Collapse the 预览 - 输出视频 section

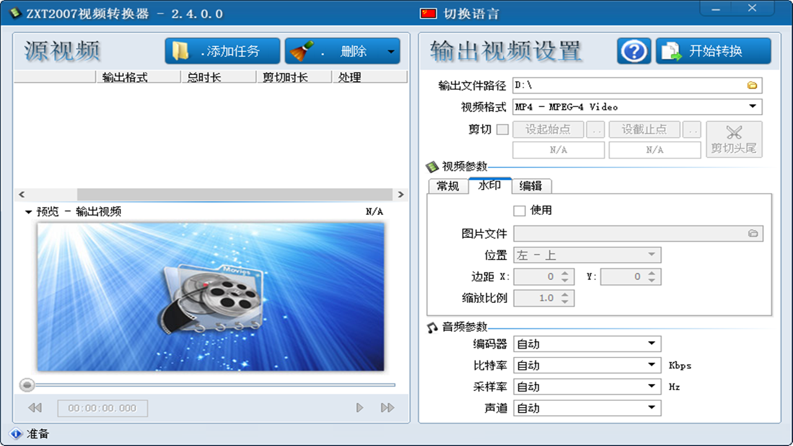point(27,211)
